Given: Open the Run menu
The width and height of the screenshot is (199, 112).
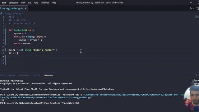Looking at the screenshot, I should (36, 3).
